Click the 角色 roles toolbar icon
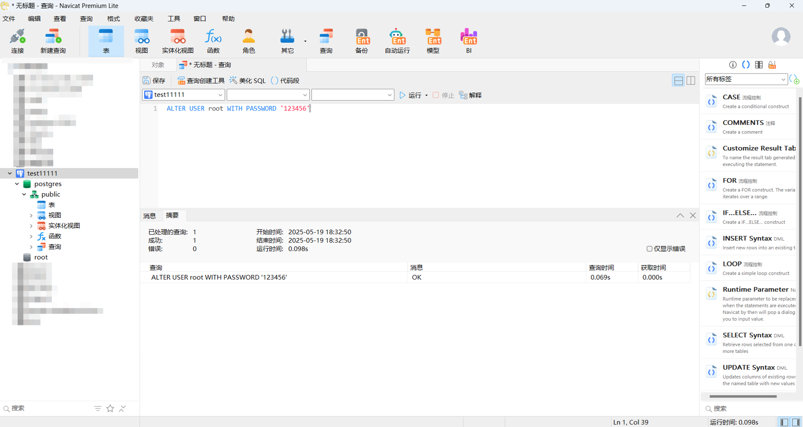This screenshot has height=427, width=803. pyautogui.click(x=249, y=41)
